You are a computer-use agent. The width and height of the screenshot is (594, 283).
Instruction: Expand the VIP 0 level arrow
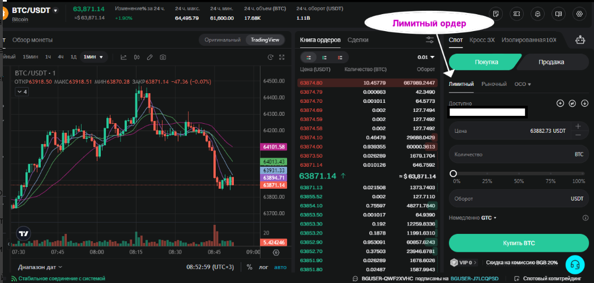(476, 262)
